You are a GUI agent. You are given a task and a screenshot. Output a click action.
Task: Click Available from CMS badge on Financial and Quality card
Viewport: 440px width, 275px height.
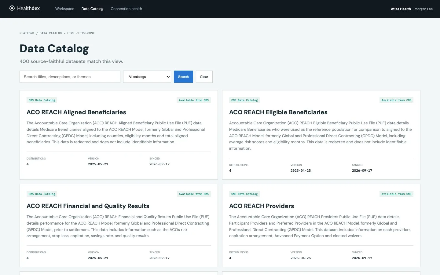tap(194, 194)
